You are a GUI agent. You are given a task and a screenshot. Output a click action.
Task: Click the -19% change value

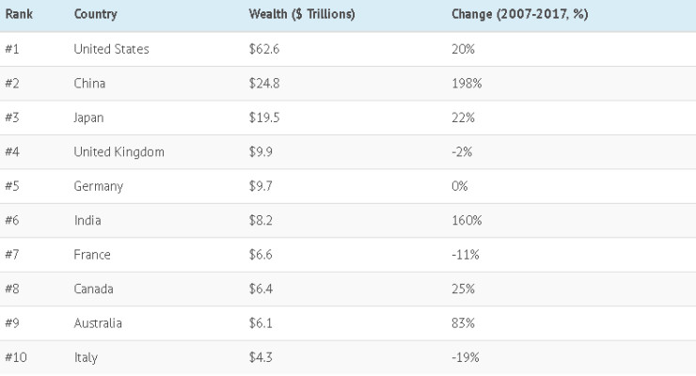[466, 358]
